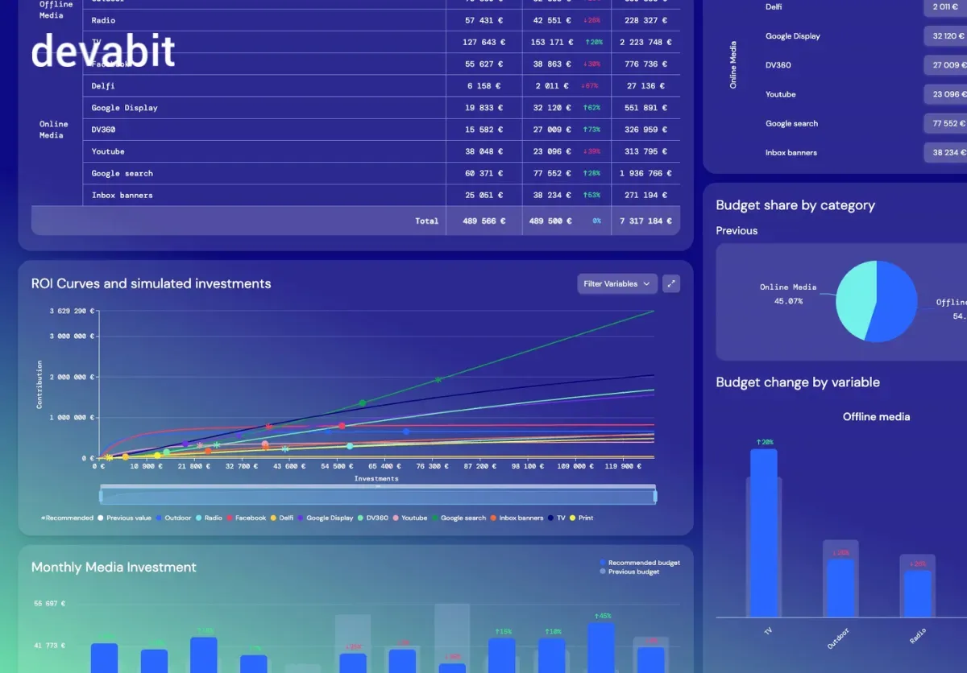Click the '551 891 €' table cell
Viewport: 967px width, 673px height.
647,108
